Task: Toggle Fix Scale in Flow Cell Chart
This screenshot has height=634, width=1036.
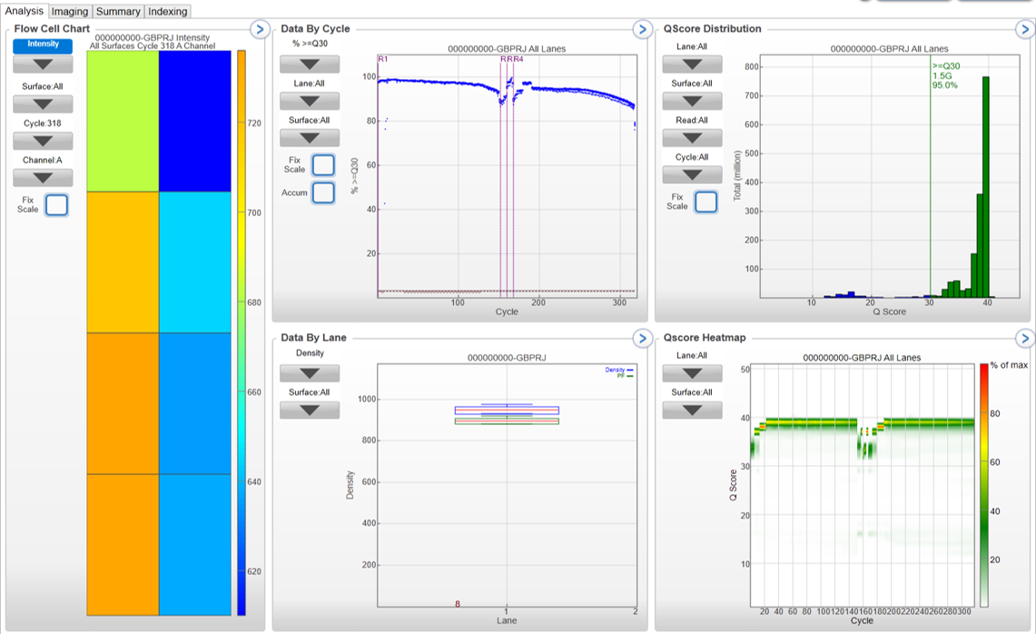Action: (56, 204)
